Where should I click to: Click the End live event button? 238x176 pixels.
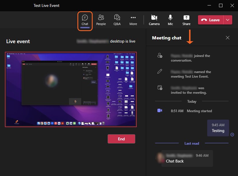[121, 139]
